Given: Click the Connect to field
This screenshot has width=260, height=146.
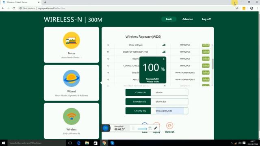Looking at the screenshot, I should click(169, 92).
